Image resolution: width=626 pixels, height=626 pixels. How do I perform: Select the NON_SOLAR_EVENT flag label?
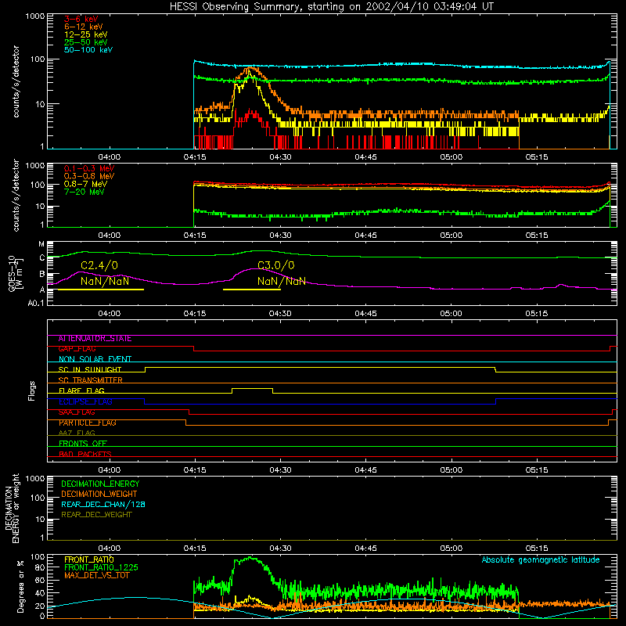tap(95, 359)
